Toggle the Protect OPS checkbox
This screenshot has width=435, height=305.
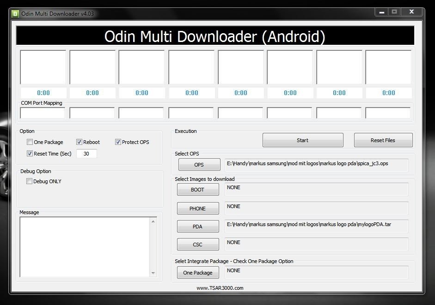point(118,142)
